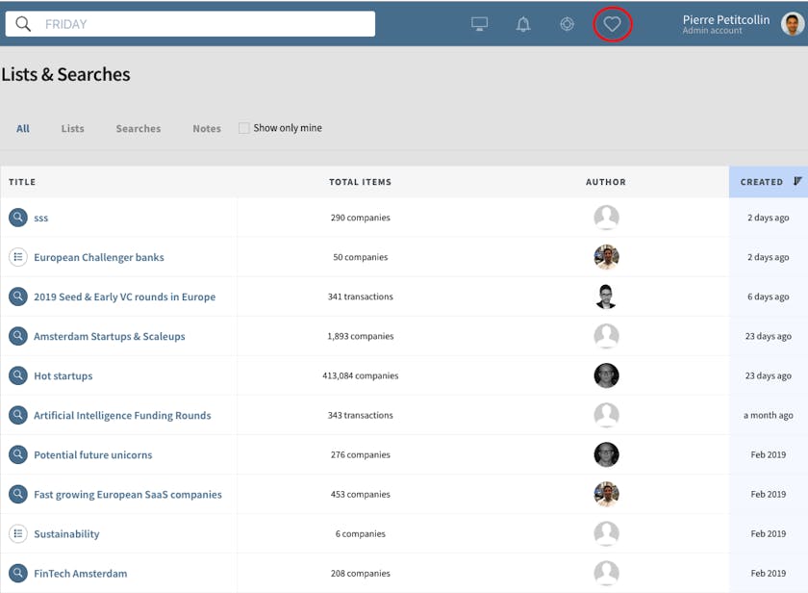Click list icon beside European Challenger banks
The width and height of the screenshot is (808, 593).
17,257
